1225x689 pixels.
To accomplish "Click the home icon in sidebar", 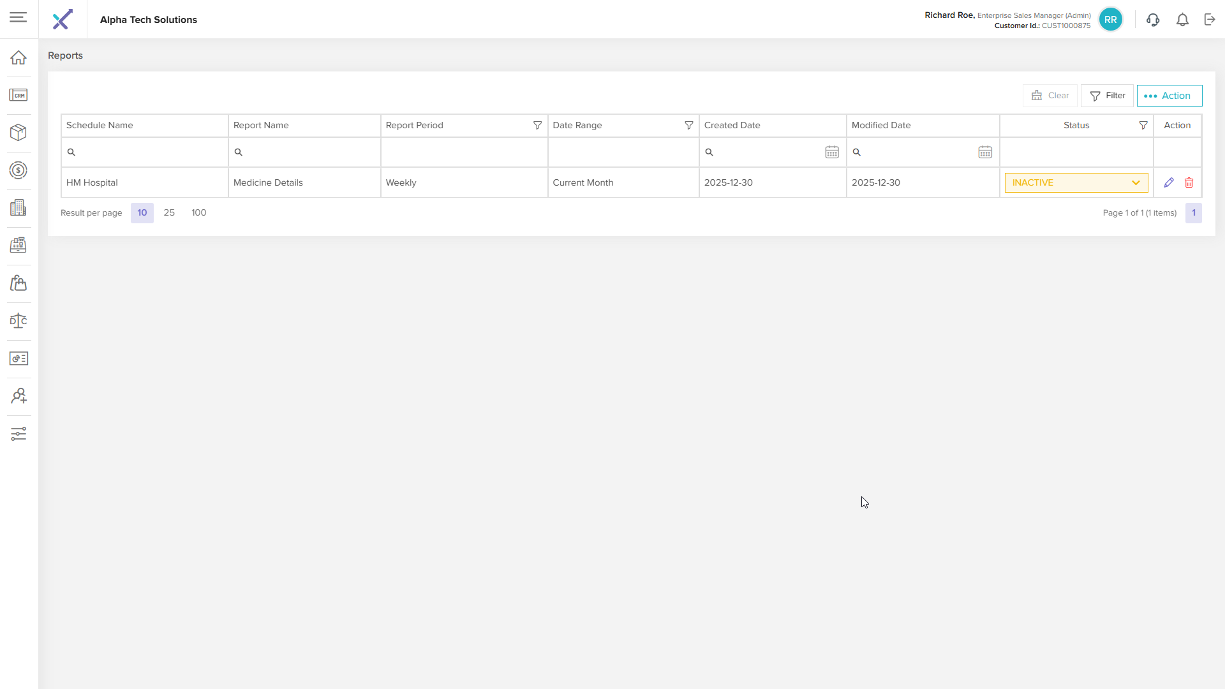I will tap(19, 57).
